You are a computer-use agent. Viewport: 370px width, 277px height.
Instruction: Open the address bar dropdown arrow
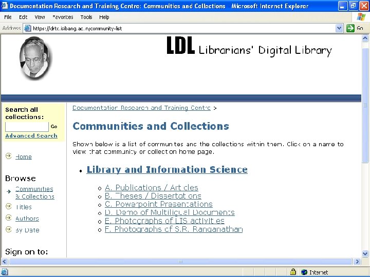339,28
